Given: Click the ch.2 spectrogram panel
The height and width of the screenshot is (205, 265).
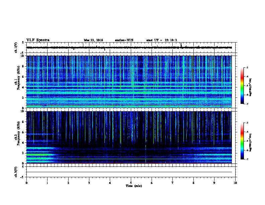Looking at the screenshot, I should pyautogui.click(x=129, y=137).
